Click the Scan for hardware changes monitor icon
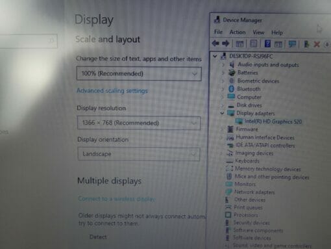 tap(292, 44)
